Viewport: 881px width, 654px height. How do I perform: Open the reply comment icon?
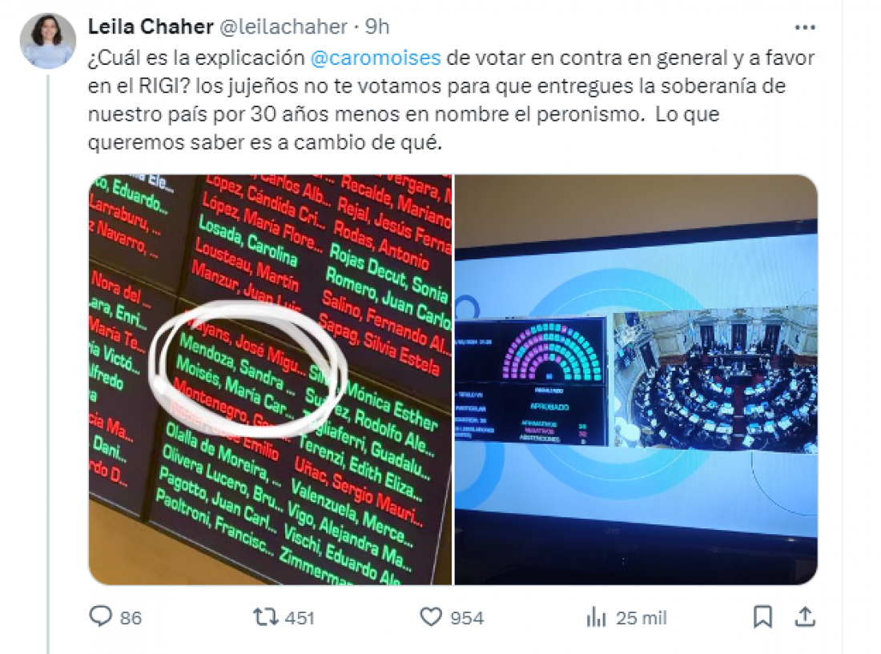point(101,616)
